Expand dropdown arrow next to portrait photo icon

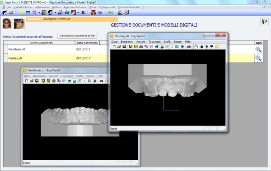pyautogui.click(x=78, y=13)
